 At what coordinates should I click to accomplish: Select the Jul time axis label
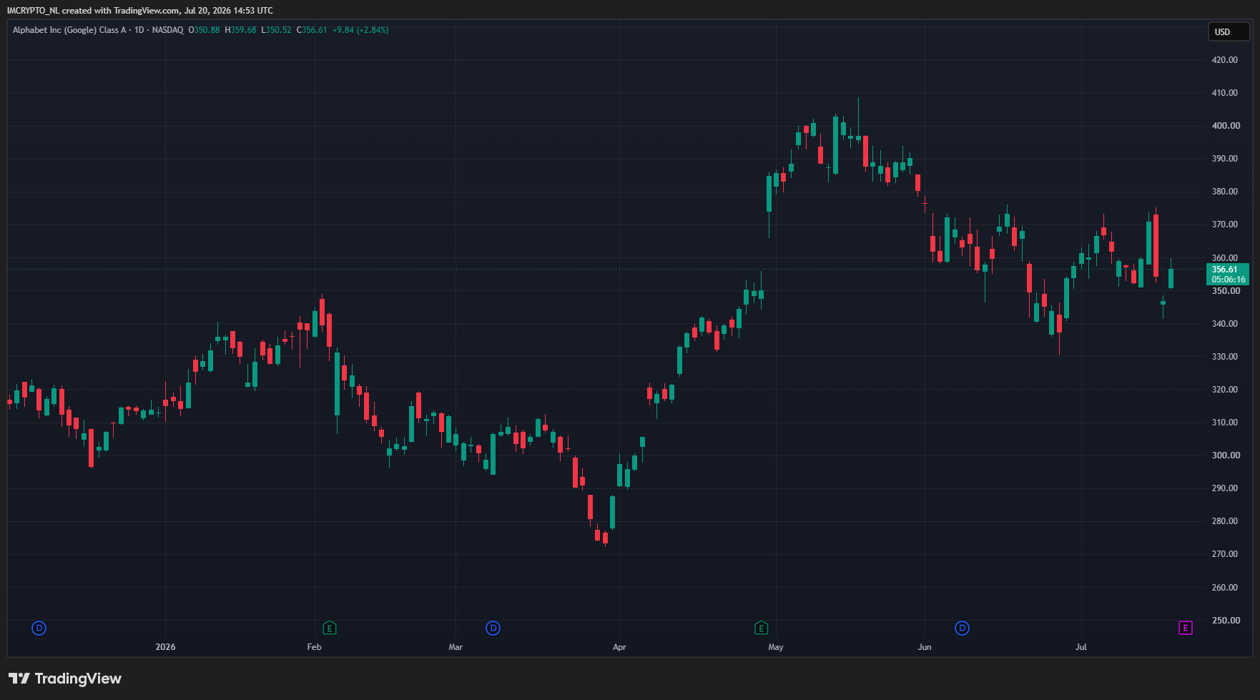[x=1081, y=647]
